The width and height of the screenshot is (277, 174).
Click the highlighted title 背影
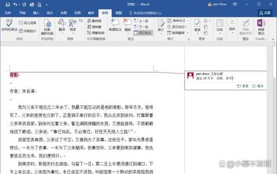coord(14,75)
